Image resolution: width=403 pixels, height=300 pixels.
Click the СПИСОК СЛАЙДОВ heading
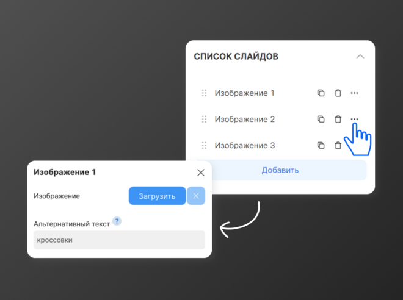tap(236, 57)
